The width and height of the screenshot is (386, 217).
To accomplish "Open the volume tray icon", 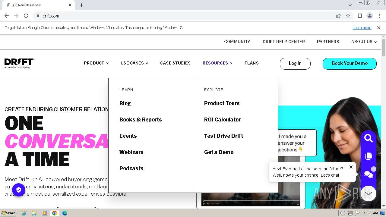I will coord(343,213).
